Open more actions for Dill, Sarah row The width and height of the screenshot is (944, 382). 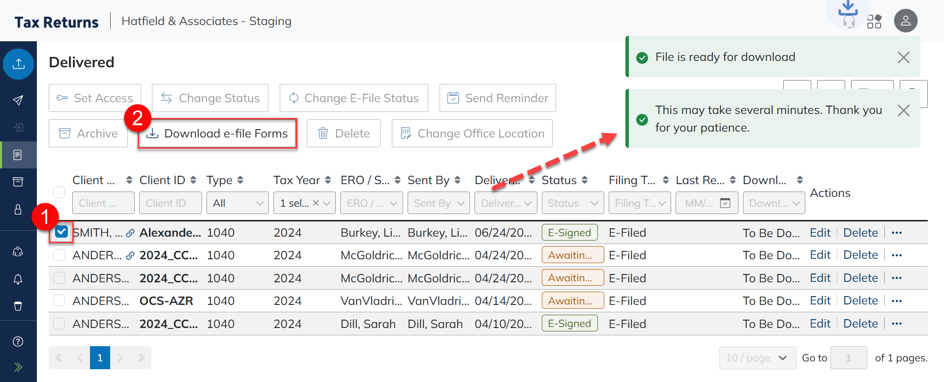point(897,324)
